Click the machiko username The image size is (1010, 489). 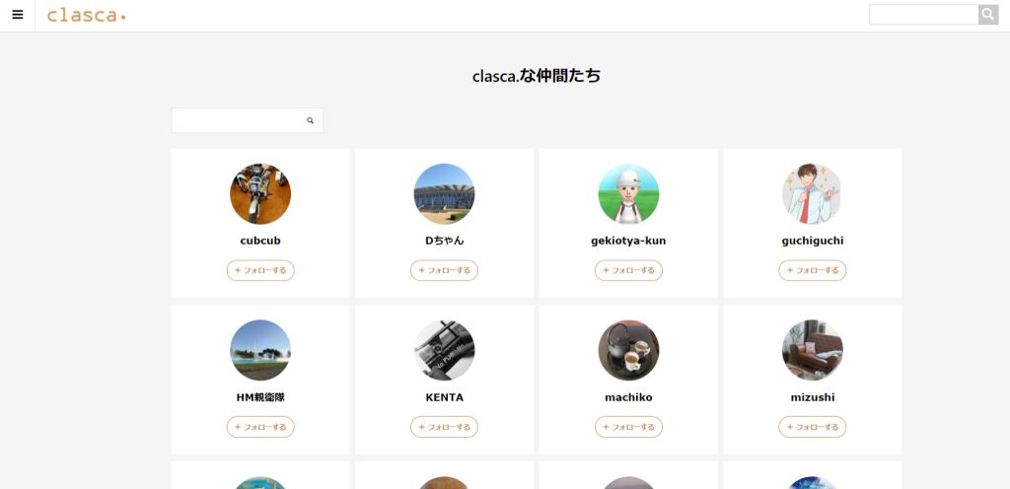pyautogui.click(x=628, y=397)
